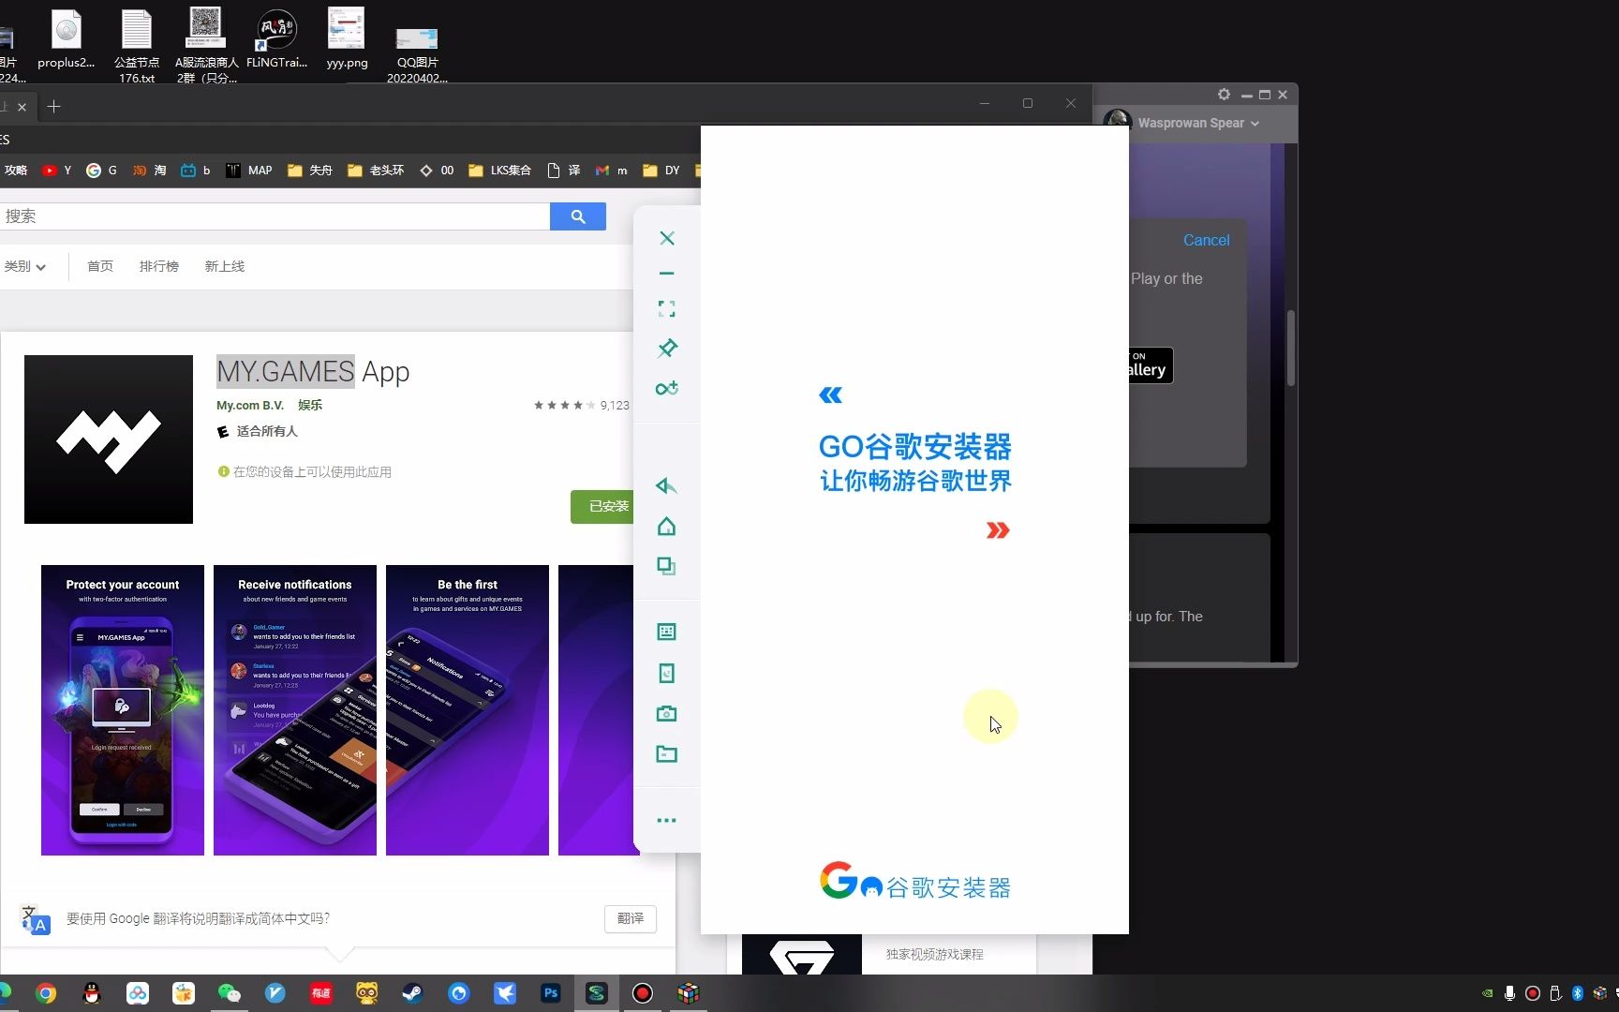This screenshot has height=1012, width=1619.
Task: Go to the 首页 tab
Action: 100,266
